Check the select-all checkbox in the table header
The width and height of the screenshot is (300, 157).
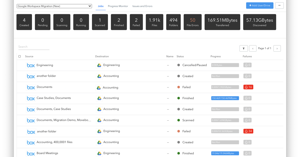[19, 56]
